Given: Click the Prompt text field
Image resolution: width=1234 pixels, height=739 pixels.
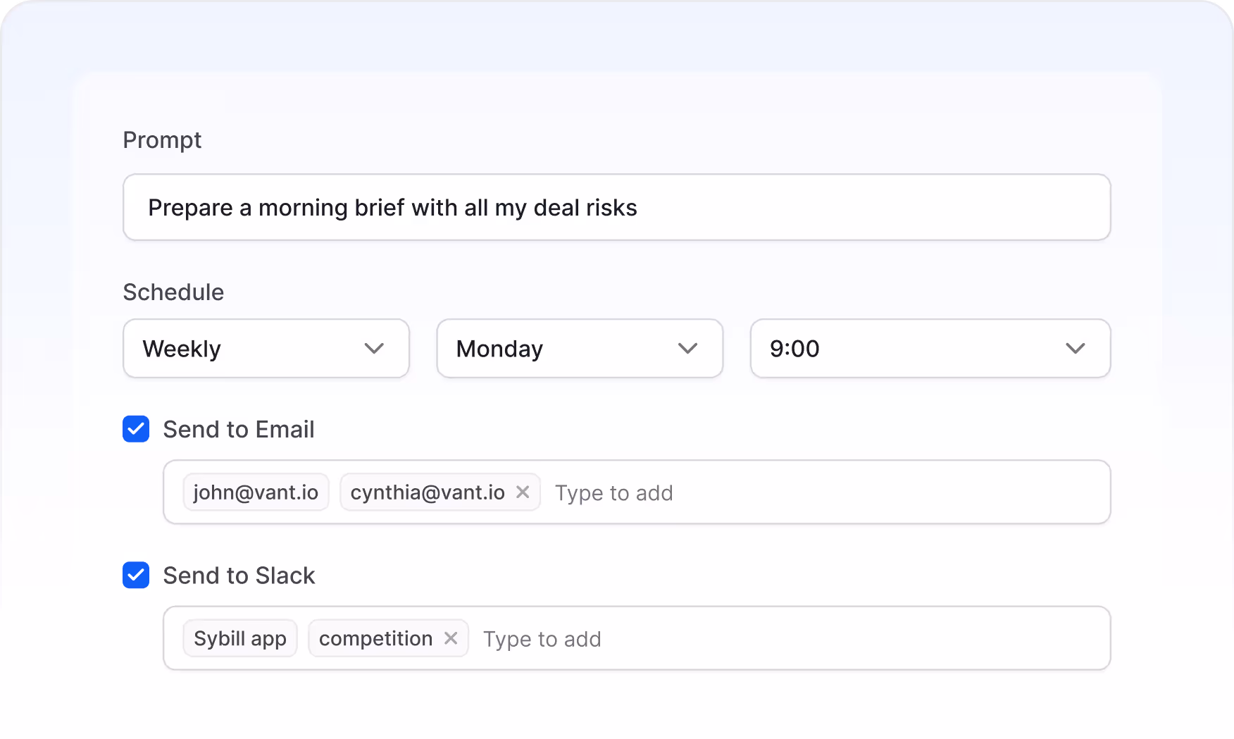Looking at the screenshot, I should click(x=617, y=207).
